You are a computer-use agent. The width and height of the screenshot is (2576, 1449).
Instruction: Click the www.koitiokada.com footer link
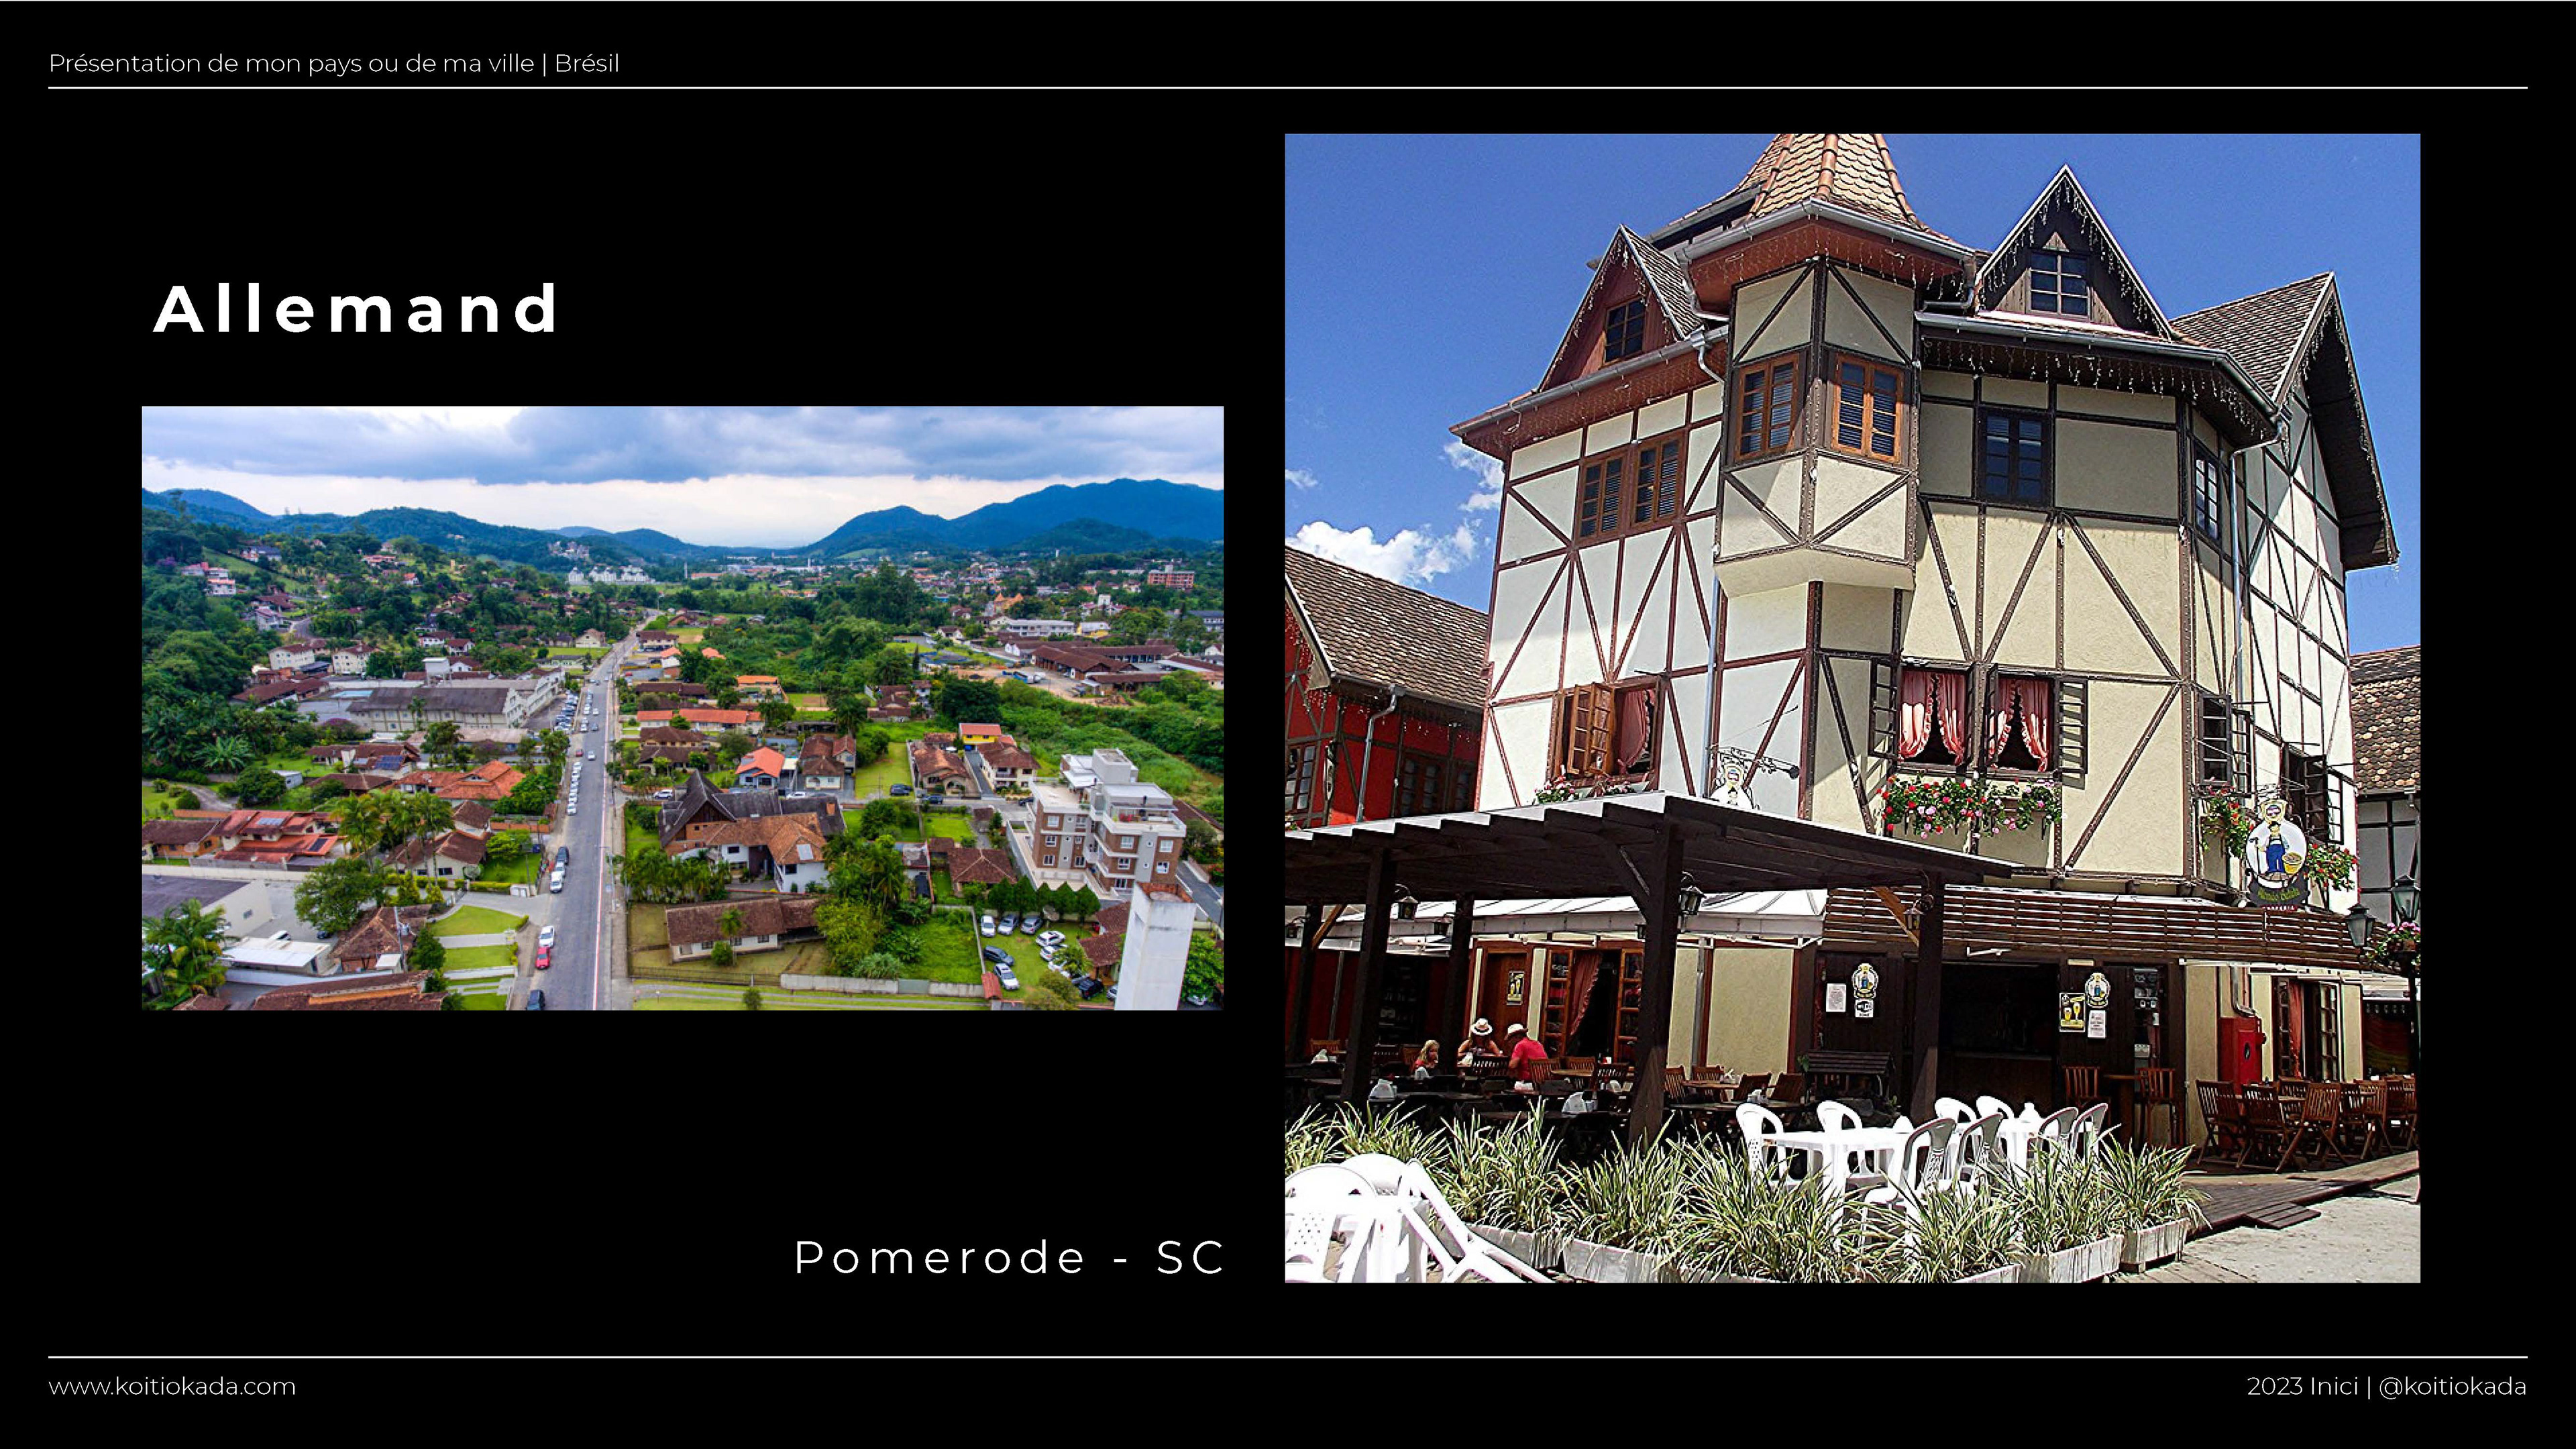172,1386
